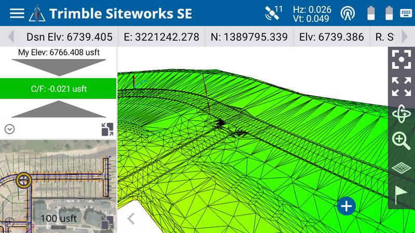Tap the blue plus measure button

(346, 206)
